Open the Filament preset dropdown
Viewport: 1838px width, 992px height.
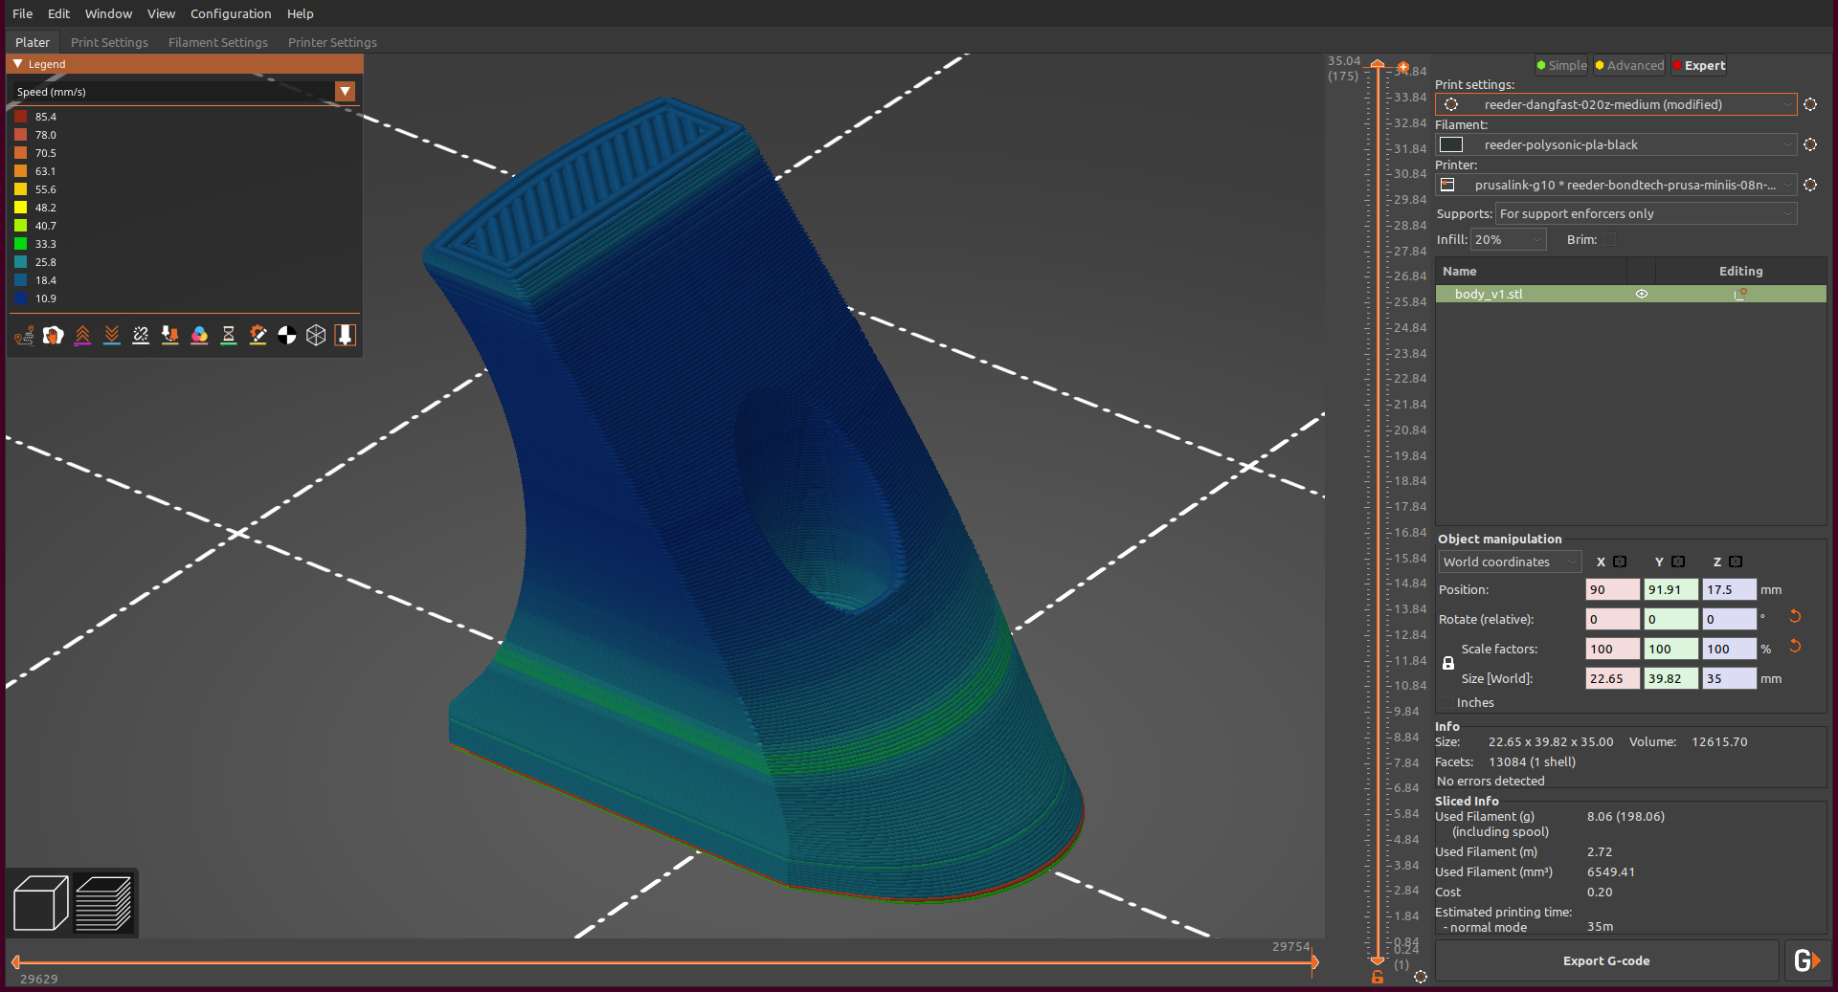coord(1616,144)
